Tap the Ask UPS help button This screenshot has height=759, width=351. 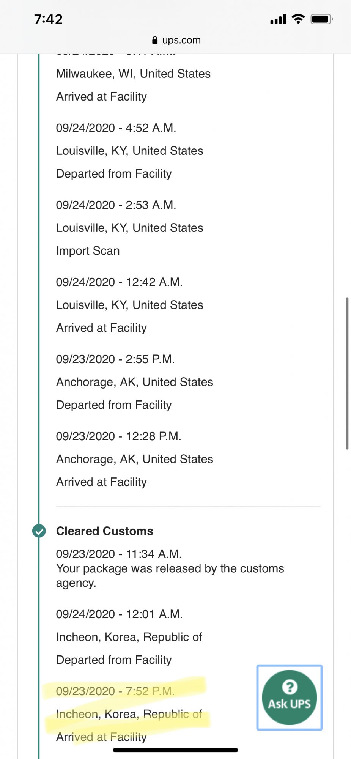[x=290, y=698]
